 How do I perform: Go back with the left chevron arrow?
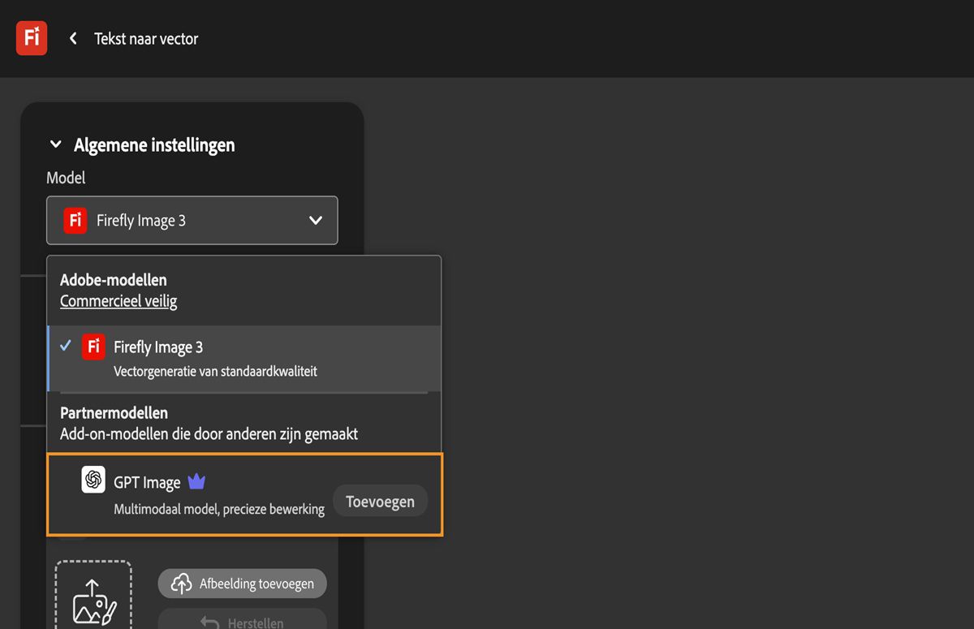pos(73,38)
